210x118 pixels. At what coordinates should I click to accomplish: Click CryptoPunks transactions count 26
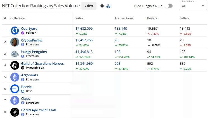(x=116, y=40)
